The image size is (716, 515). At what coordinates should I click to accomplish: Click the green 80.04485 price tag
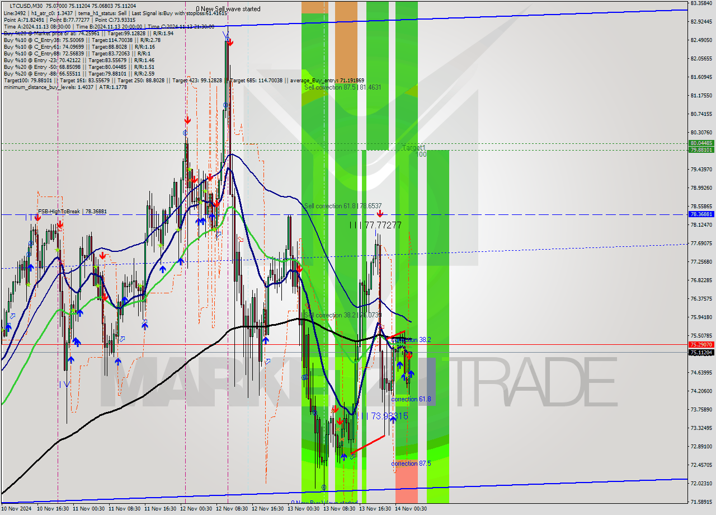click(701, 143)
